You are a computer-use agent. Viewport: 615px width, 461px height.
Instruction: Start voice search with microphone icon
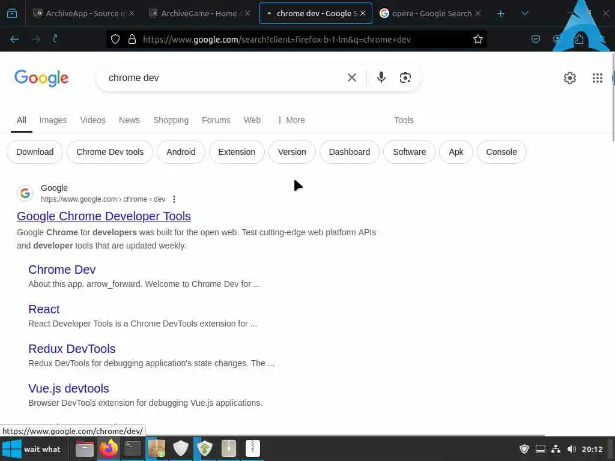point(381,77)
